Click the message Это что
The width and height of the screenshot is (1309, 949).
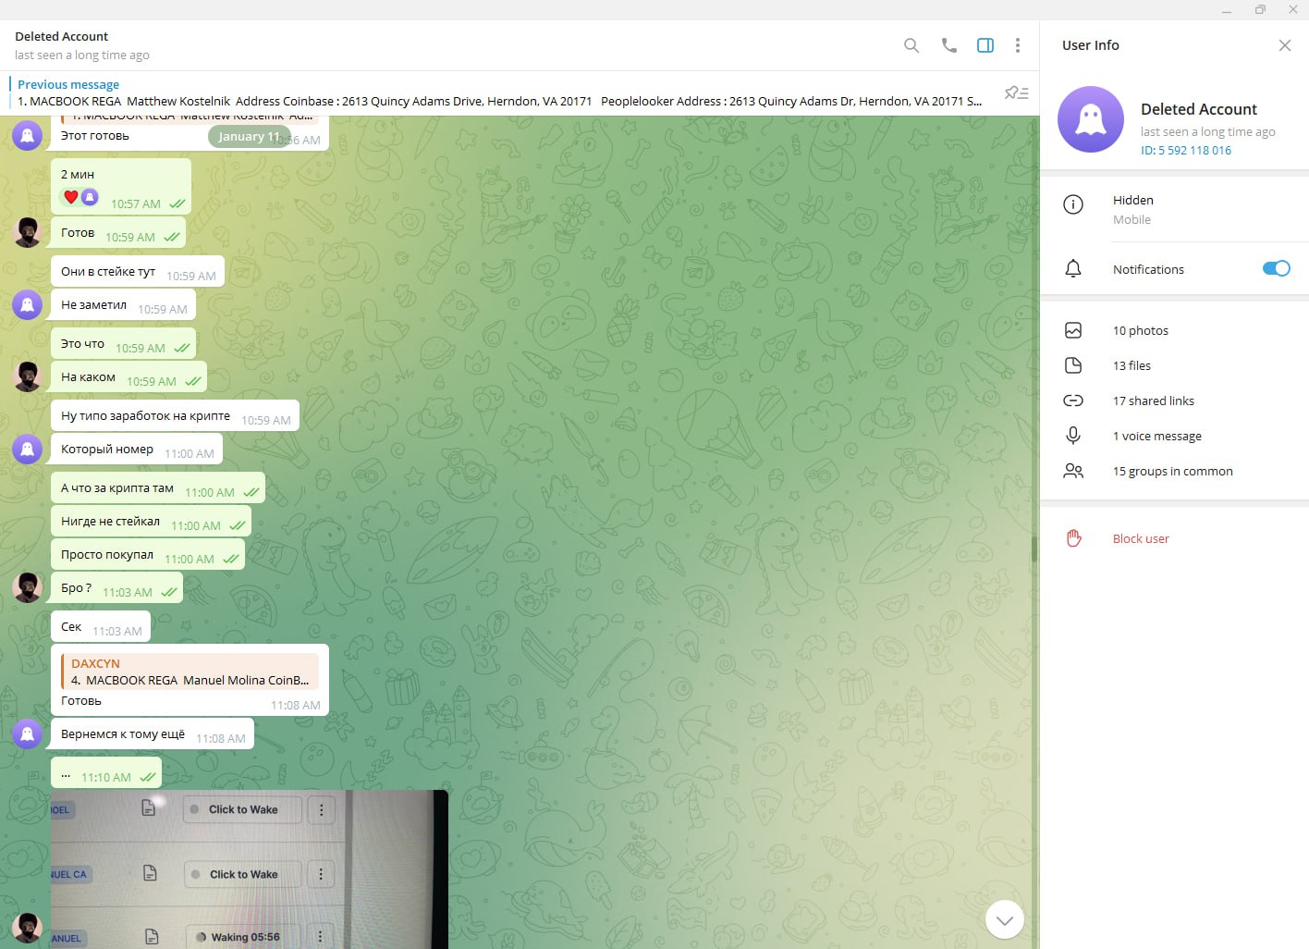coord(123,344)
